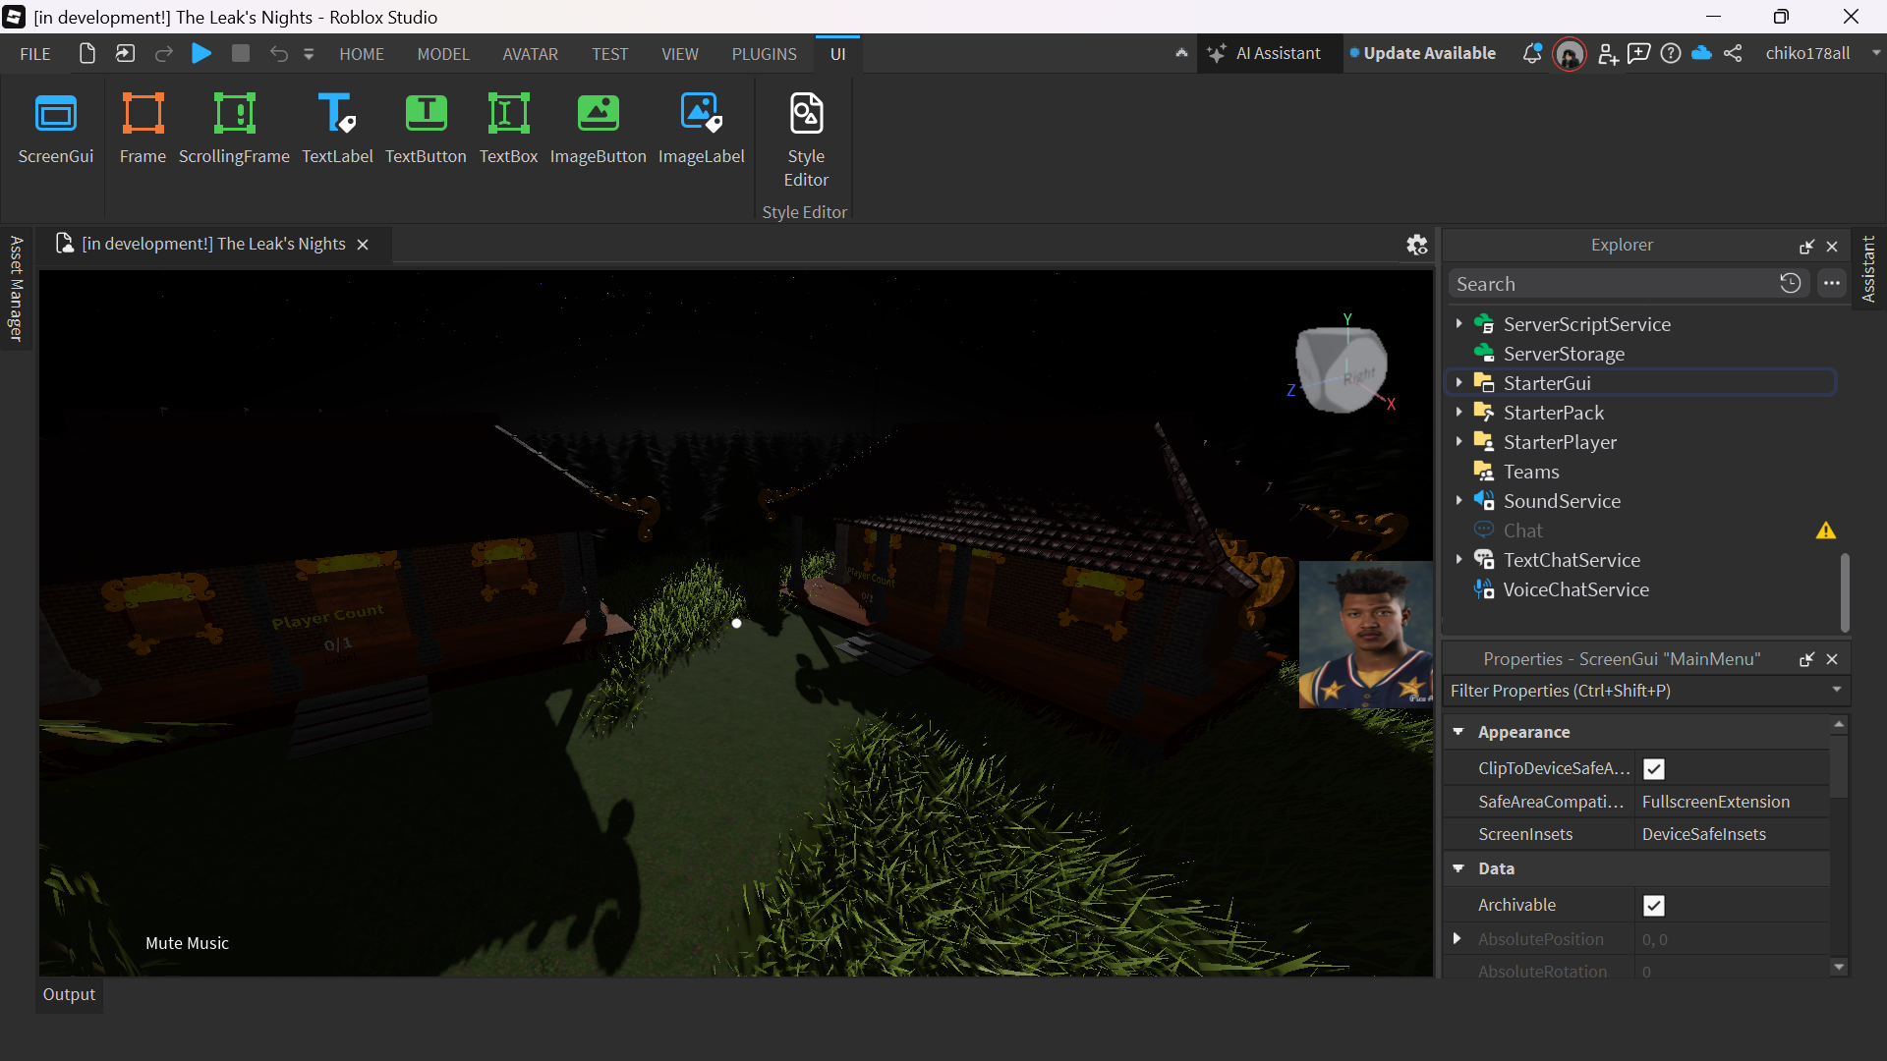This screenshot has width=1887, height=1061.
Task: Add an ImageButton
Action: click(598, 128)
